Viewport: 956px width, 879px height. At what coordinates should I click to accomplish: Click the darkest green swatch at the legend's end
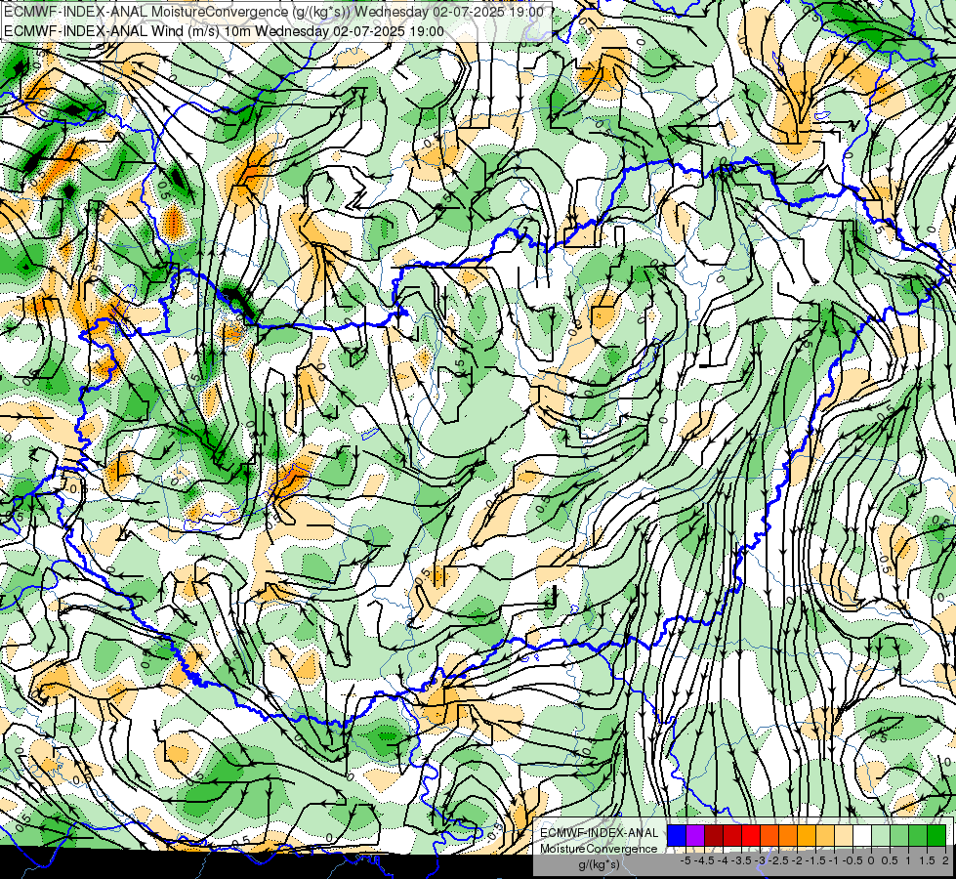point(936,835)
